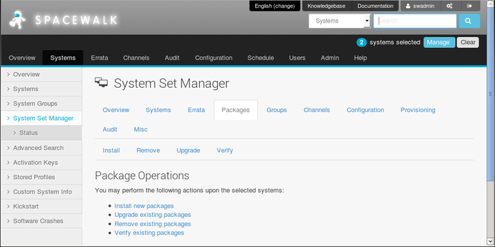Open the Systems search category dropdown
495x247 pixels.
340,21
